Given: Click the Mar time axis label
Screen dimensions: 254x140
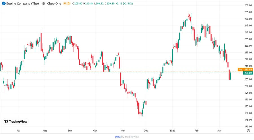Looking at the screenshot, I should click(x=219, y=130).
